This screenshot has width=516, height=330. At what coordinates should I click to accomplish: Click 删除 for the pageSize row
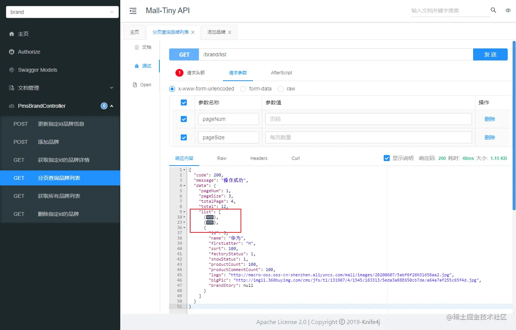coord(490,137)
